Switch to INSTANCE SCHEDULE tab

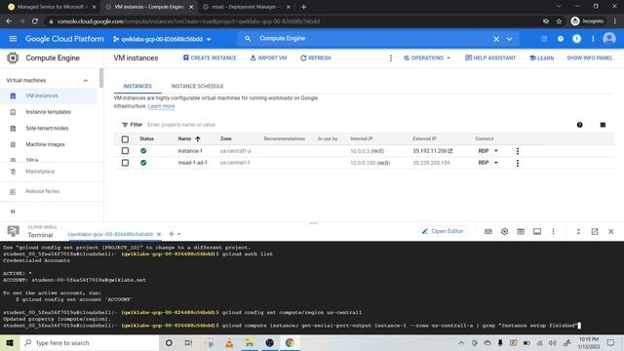[197, 86]
